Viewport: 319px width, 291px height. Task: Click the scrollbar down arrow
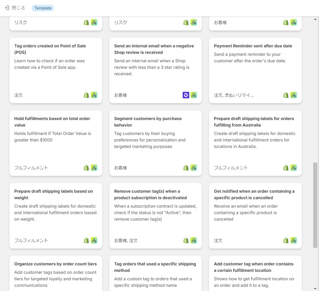click(x=315, y=288)
